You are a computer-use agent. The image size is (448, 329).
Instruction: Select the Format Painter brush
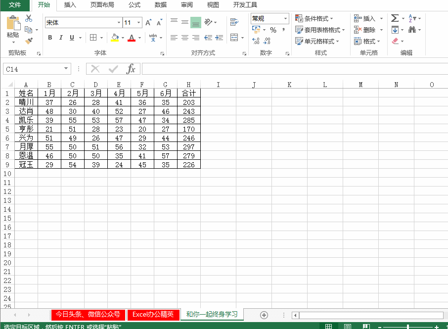tap(29, 41)
